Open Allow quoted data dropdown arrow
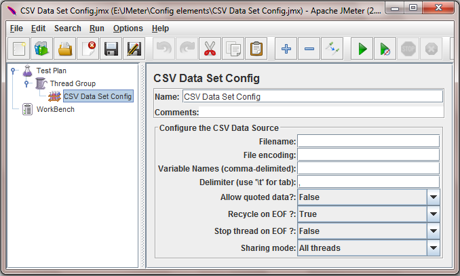460x276 pixels. pyautogui.click(x=434, y=197)
